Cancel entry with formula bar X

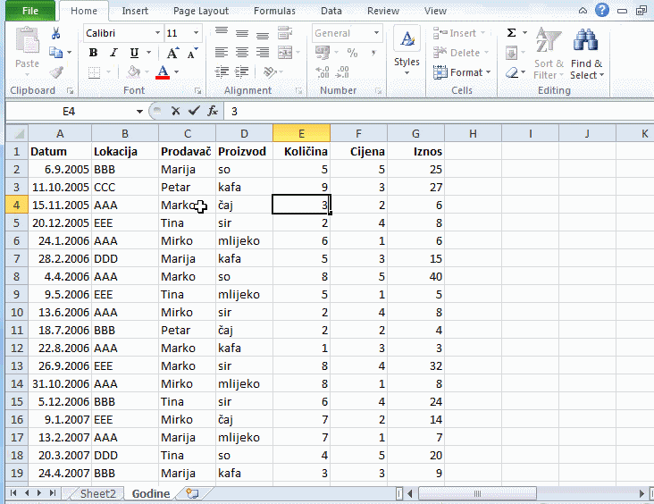coord(176,111)
